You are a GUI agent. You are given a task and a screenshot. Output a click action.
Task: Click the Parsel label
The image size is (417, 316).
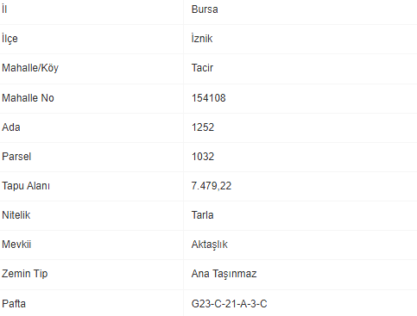[x=16, y=157]
